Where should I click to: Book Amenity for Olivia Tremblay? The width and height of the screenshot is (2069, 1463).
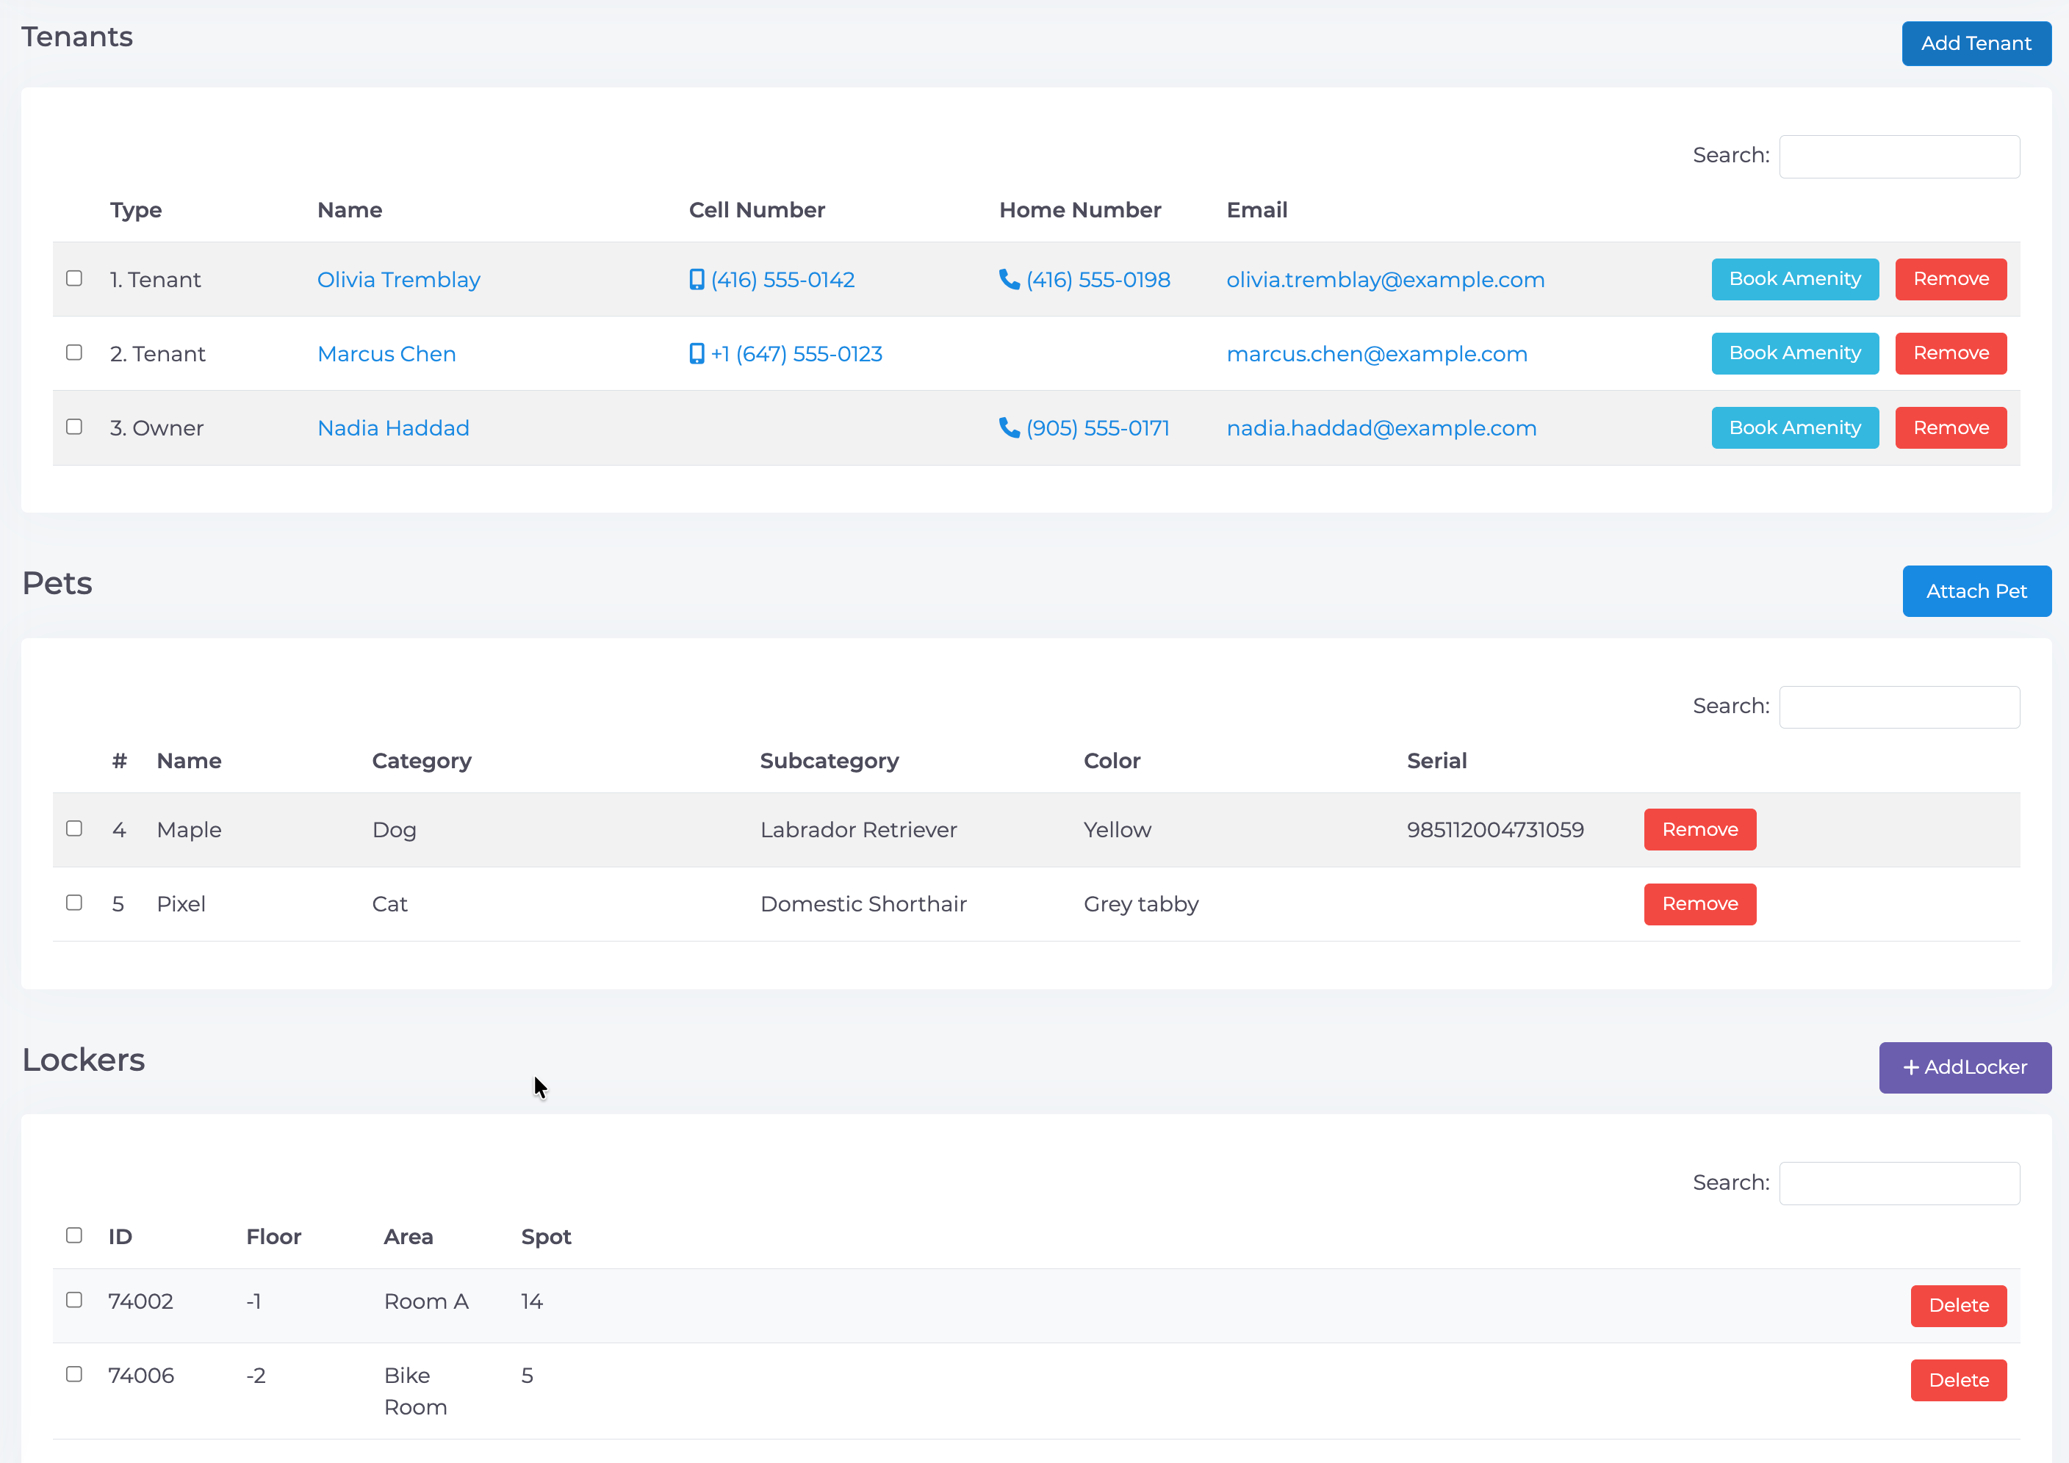(1795, 279)
